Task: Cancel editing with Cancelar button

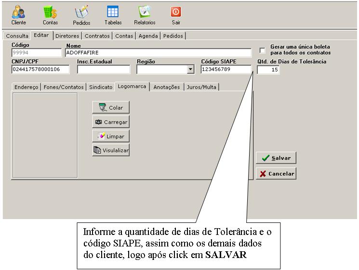Action: coord(276,174)
